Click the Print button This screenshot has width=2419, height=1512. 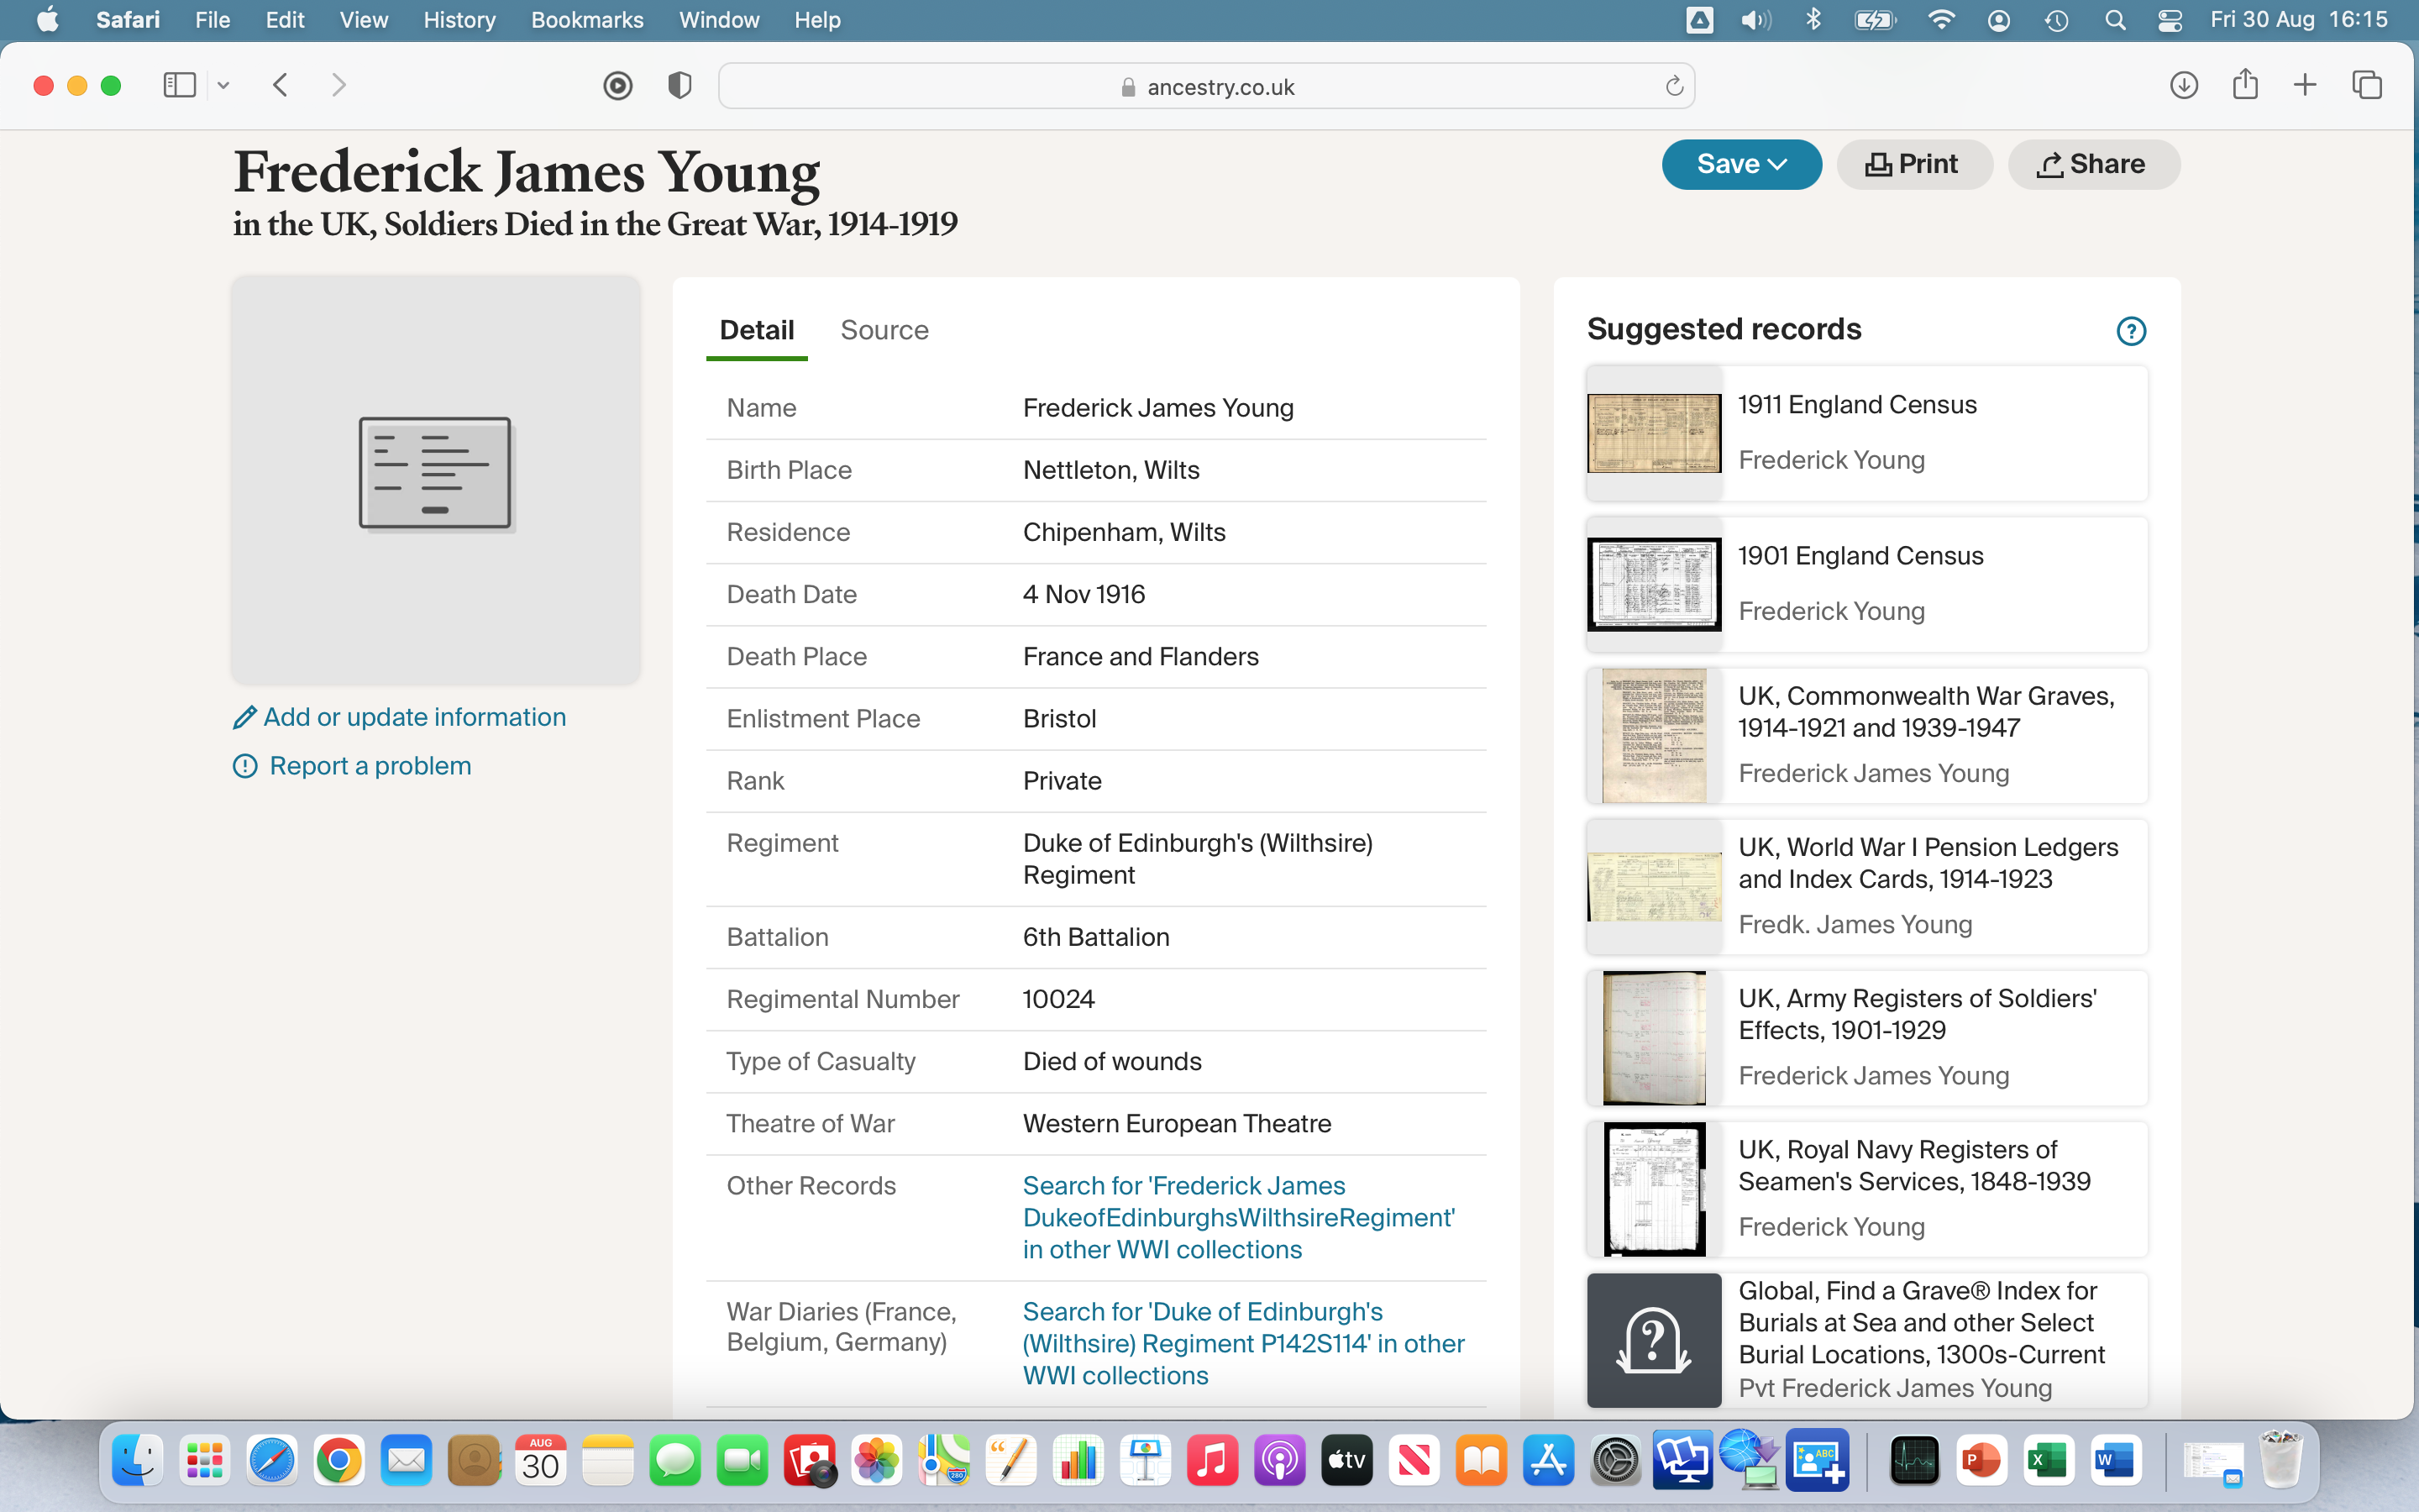(1913, 164)
